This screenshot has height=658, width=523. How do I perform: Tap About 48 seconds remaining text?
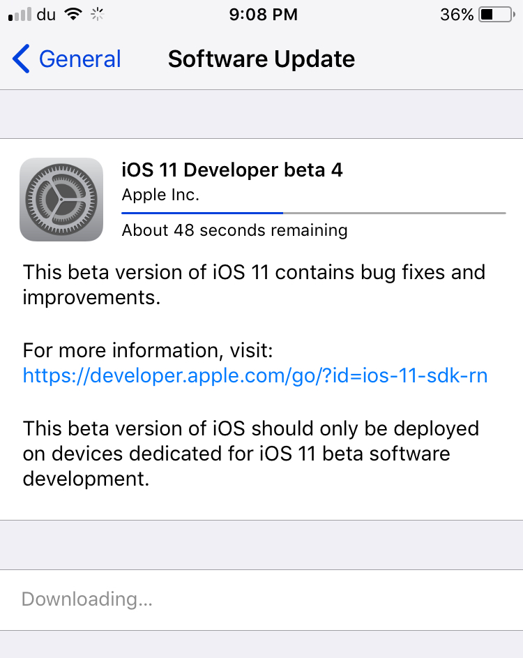click(x=234, y=230)
